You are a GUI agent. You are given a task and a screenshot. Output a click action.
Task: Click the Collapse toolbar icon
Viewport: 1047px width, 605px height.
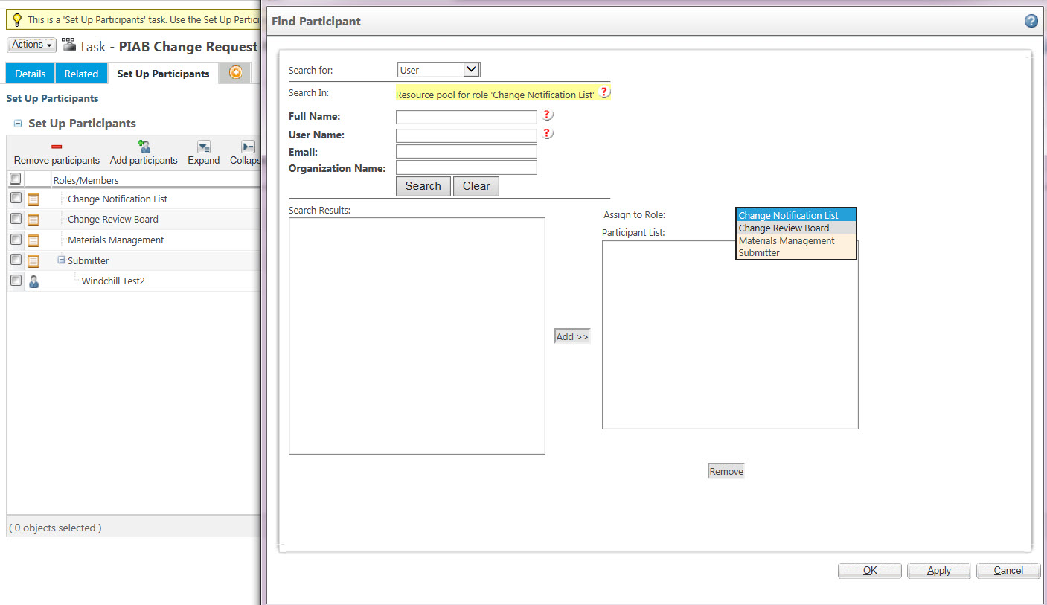(249, 147)
